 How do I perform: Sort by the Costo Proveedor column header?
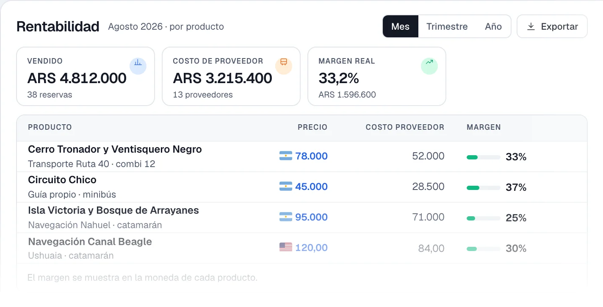coord(405,127)
